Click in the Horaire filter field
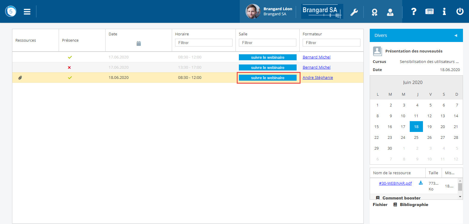Screen dimensions: 469x224 (x=204, y=43)
